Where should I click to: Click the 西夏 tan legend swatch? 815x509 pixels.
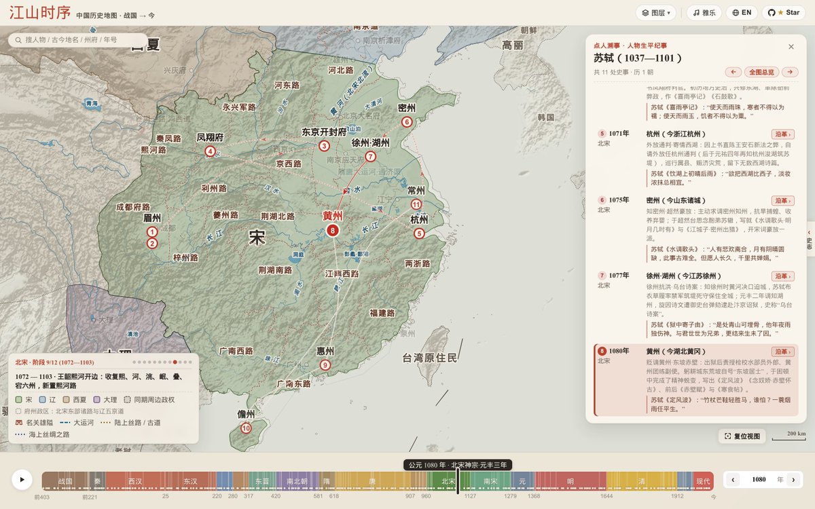pyautogui.click(x=67, y=400)
